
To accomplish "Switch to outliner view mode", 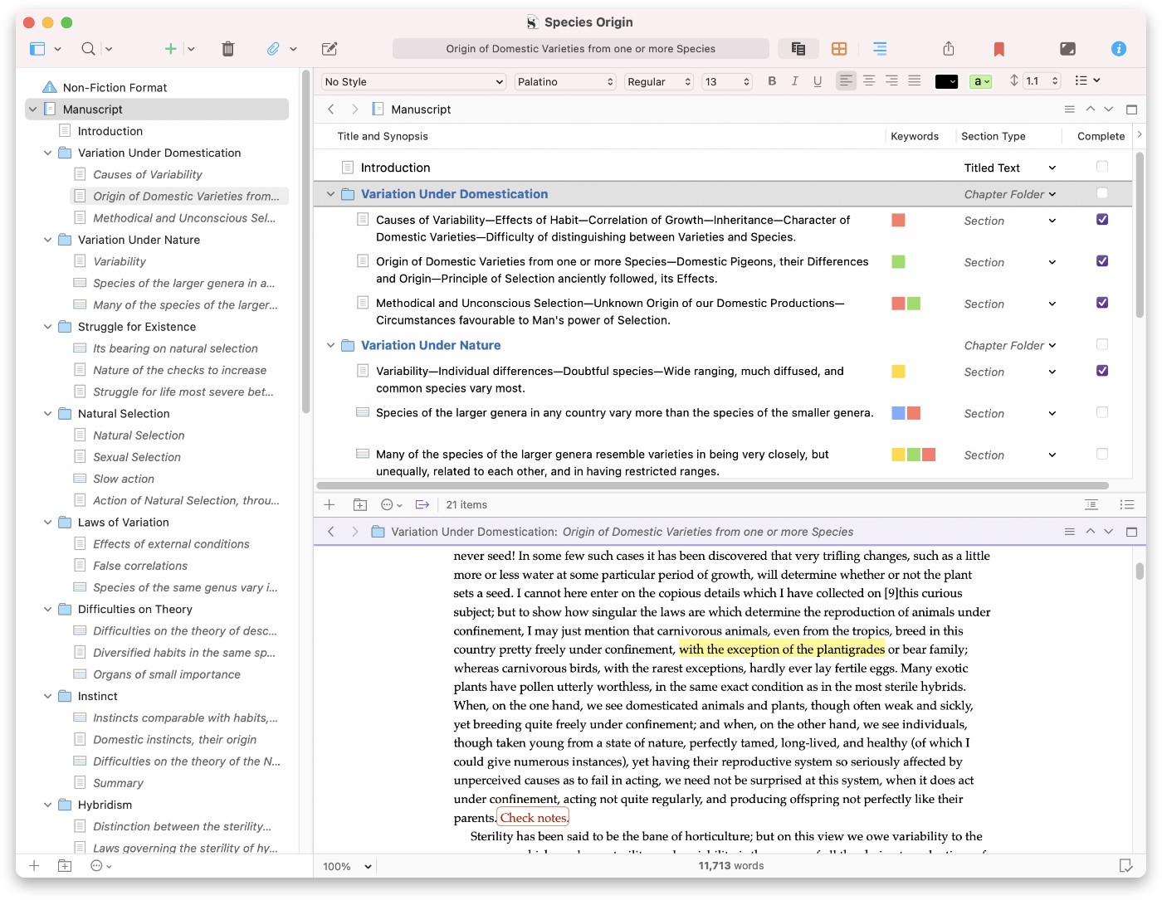I will click(880, 49).
